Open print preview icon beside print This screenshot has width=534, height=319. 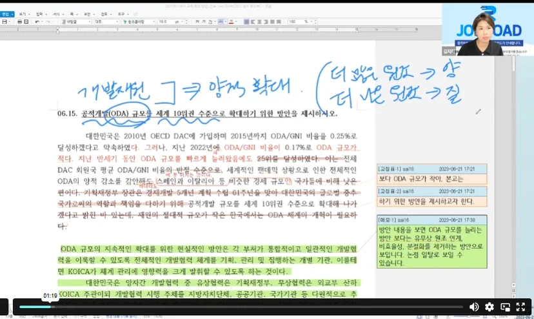pos(26,21)
